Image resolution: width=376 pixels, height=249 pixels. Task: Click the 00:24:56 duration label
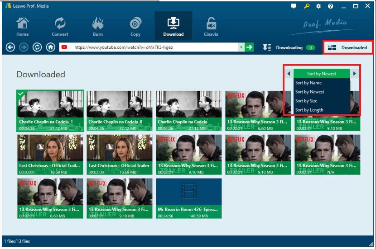165,216
